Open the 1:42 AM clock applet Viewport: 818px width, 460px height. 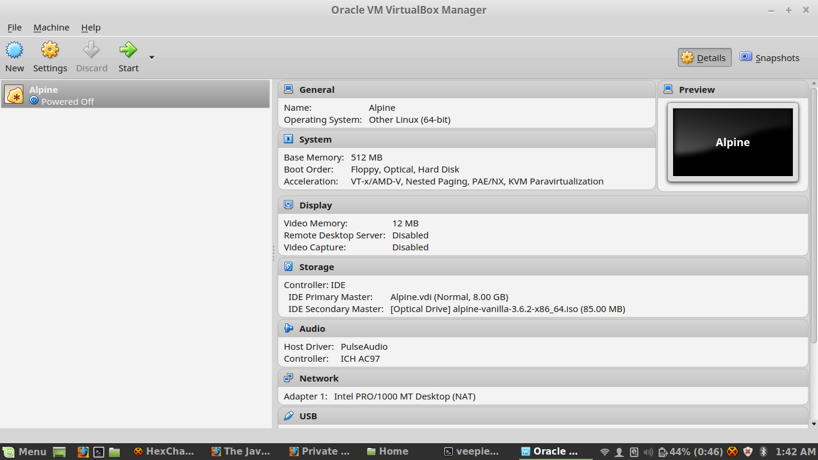click(x=795, y=452)
